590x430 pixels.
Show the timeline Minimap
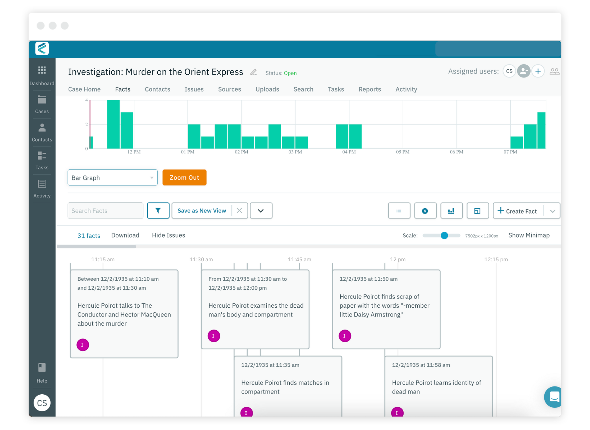coord(528,235)
